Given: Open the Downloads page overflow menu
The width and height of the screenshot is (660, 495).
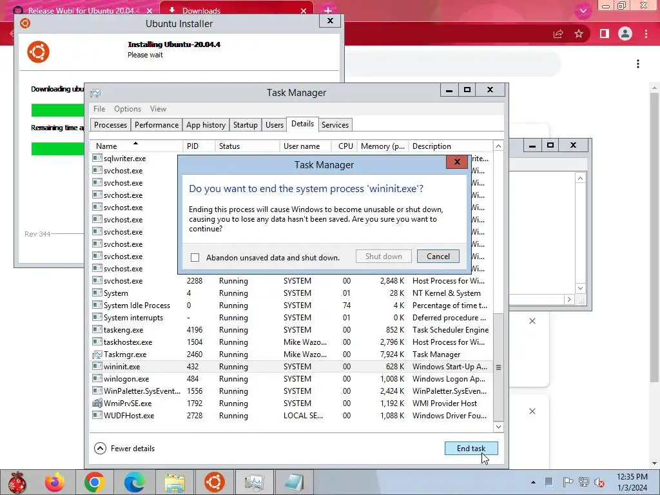Looking at the screenshot, I should (x=638, y=64).
